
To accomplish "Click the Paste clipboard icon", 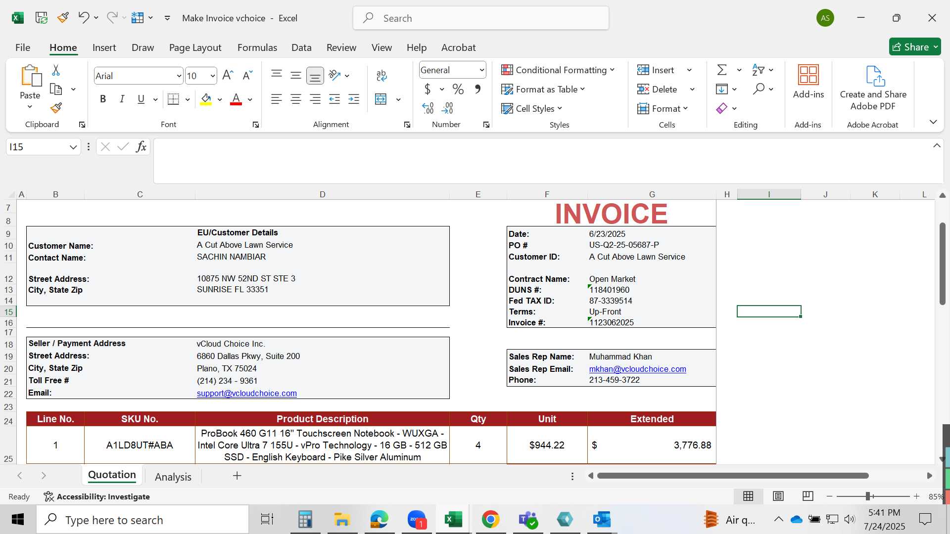I will [x=30, y=76].
